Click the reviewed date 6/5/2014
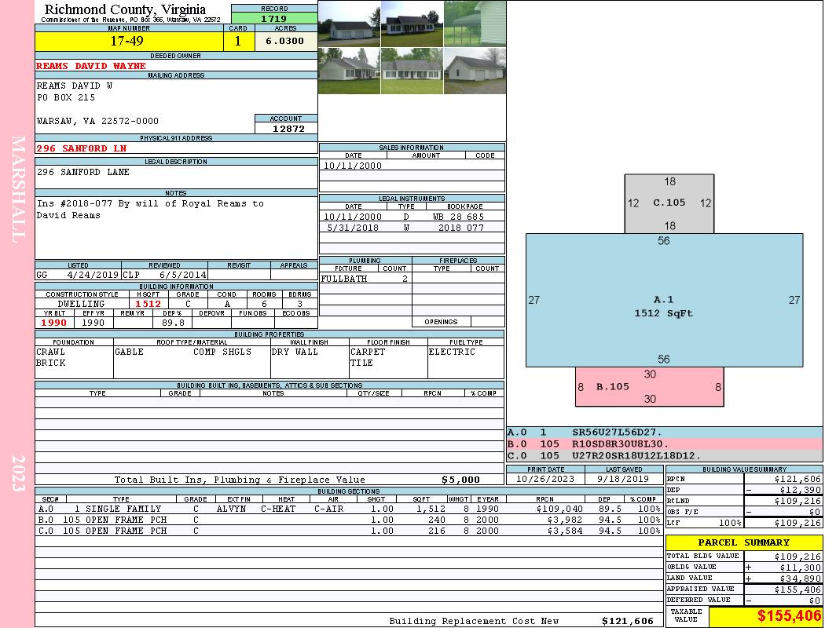This screenshot has width=825, height=628. click(x=182, y=274)
